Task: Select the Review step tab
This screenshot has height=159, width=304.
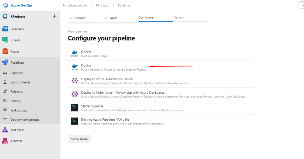Action: click(191, 17)
